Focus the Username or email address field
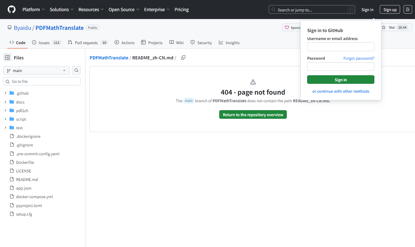 coord(340,47)
